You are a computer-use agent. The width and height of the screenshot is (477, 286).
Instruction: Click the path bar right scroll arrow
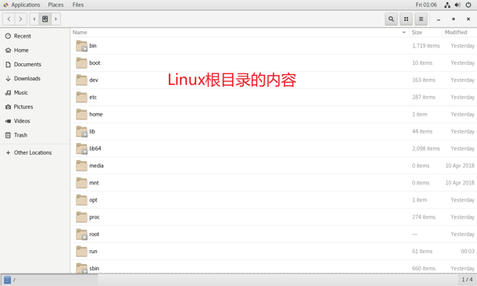(x=56, y=20)
